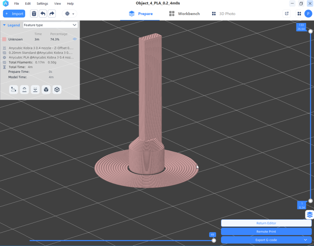Open the view orientation dropdown arrow

click(x=73, y=14)
